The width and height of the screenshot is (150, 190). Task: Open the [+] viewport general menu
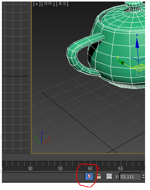tap(37, 4)
